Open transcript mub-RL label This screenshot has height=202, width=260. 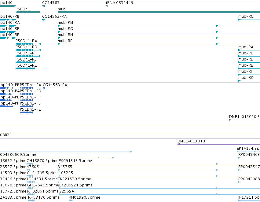[246, 53]
